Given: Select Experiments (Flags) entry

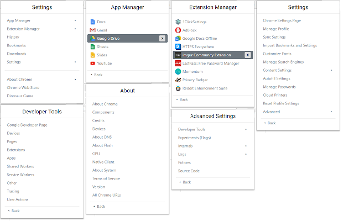Looking at the screenshot, I should tap(194, 138).
